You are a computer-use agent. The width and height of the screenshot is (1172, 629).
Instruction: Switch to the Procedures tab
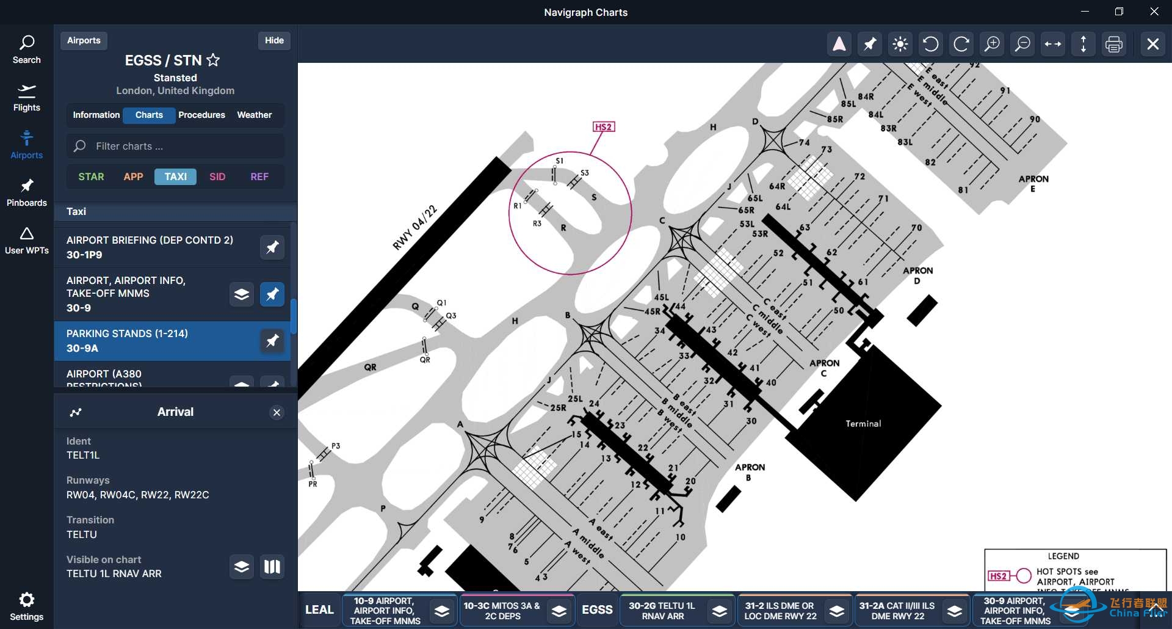click(x=201, y=115)
